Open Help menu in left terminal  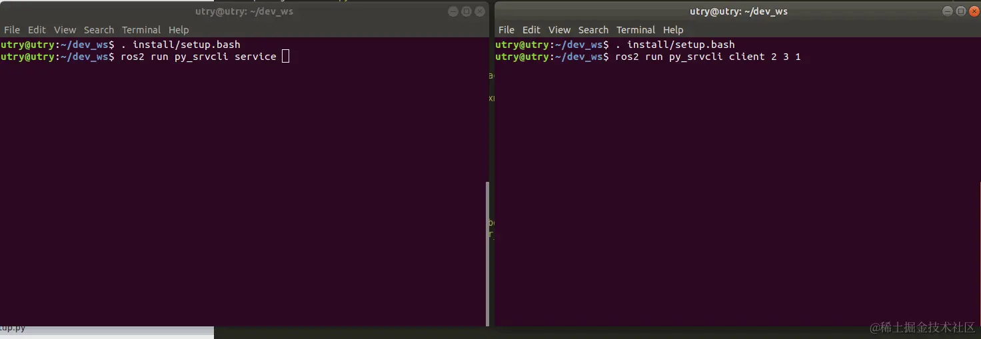coord(179,30)
